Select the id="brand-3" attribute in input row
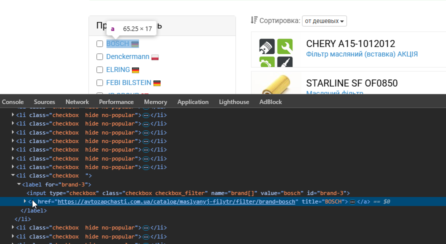The image size is (446, 244). (327, 193)
